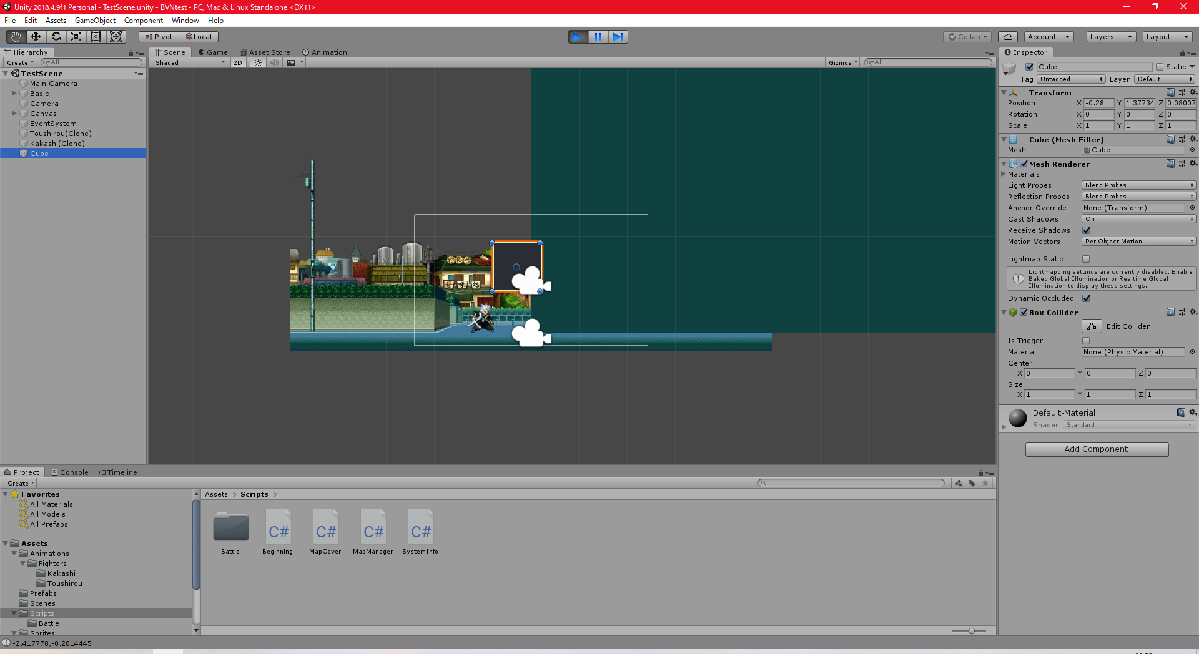
Task: Open the Layer Default dropdown
Action: pyautogui.click(x=1165, y=79)
